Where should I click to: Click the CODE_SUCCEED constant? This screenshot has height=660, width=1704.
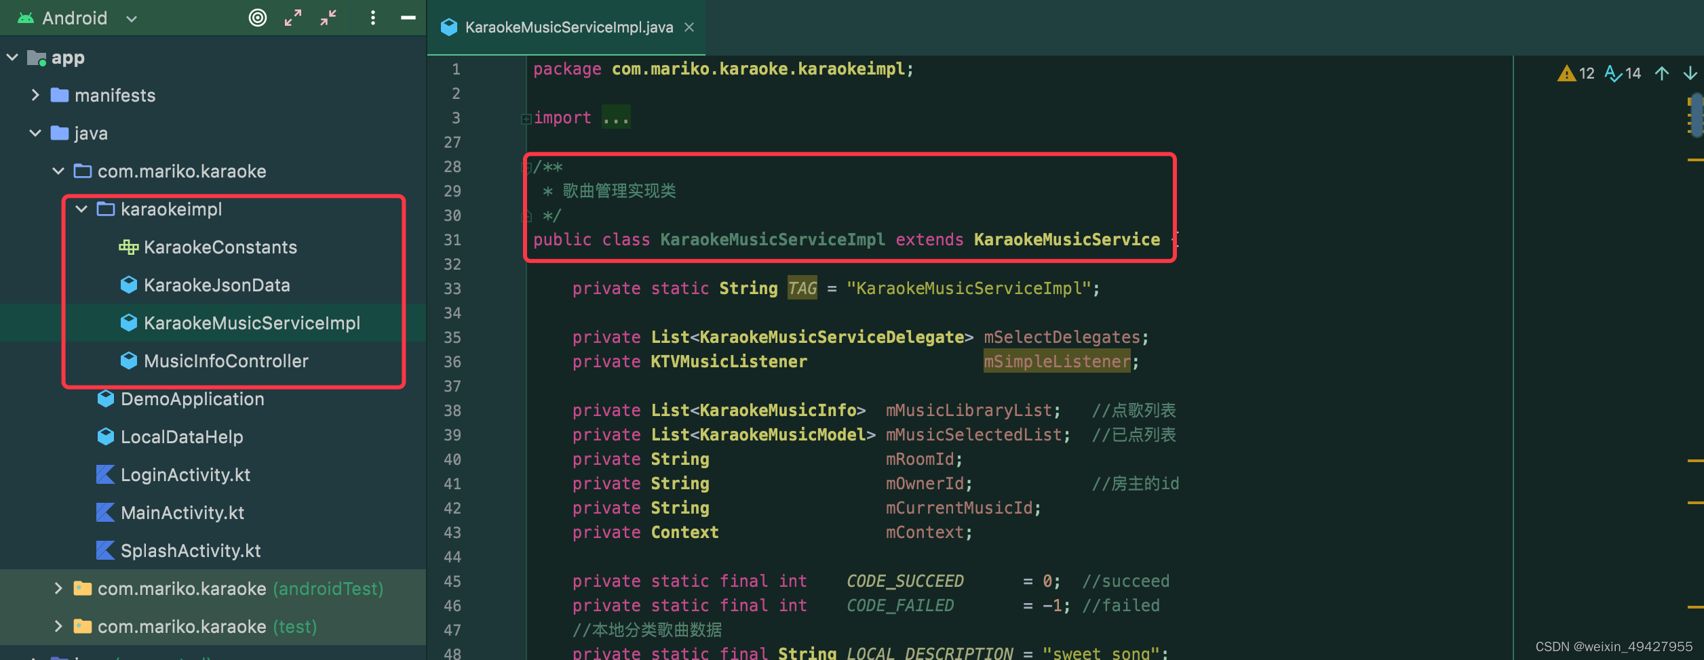point(905,581)
